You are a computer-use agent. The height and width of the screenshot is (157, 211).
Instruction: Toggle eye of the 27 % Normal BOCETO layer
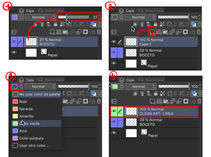[14, 42]
